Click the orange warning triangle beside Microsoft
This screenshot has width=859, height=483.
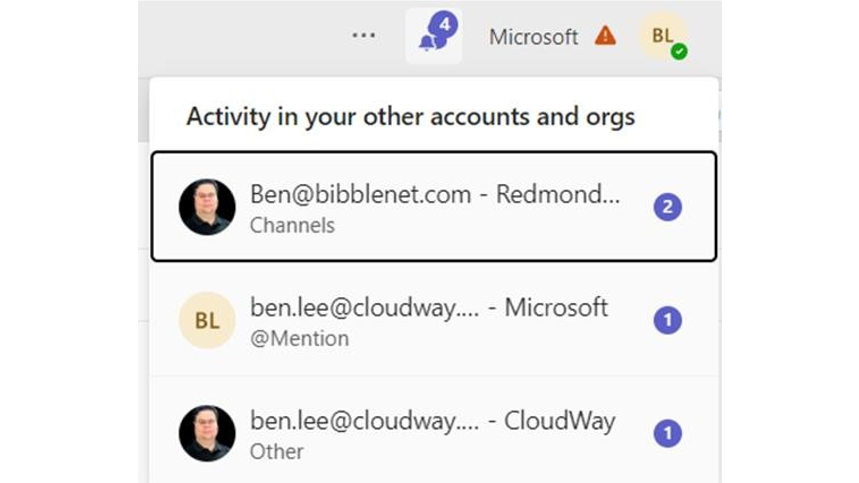(x=606, y=36)
